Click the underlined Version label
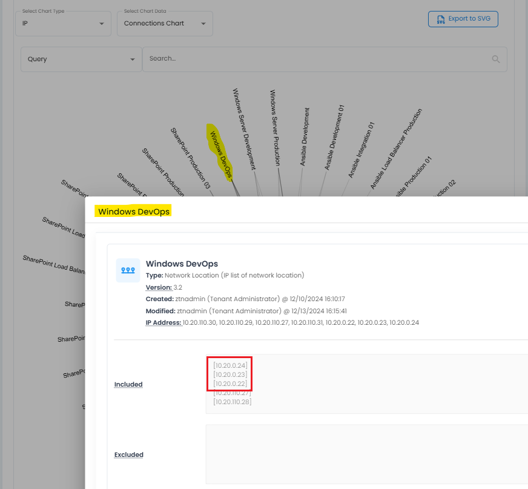 159,287
